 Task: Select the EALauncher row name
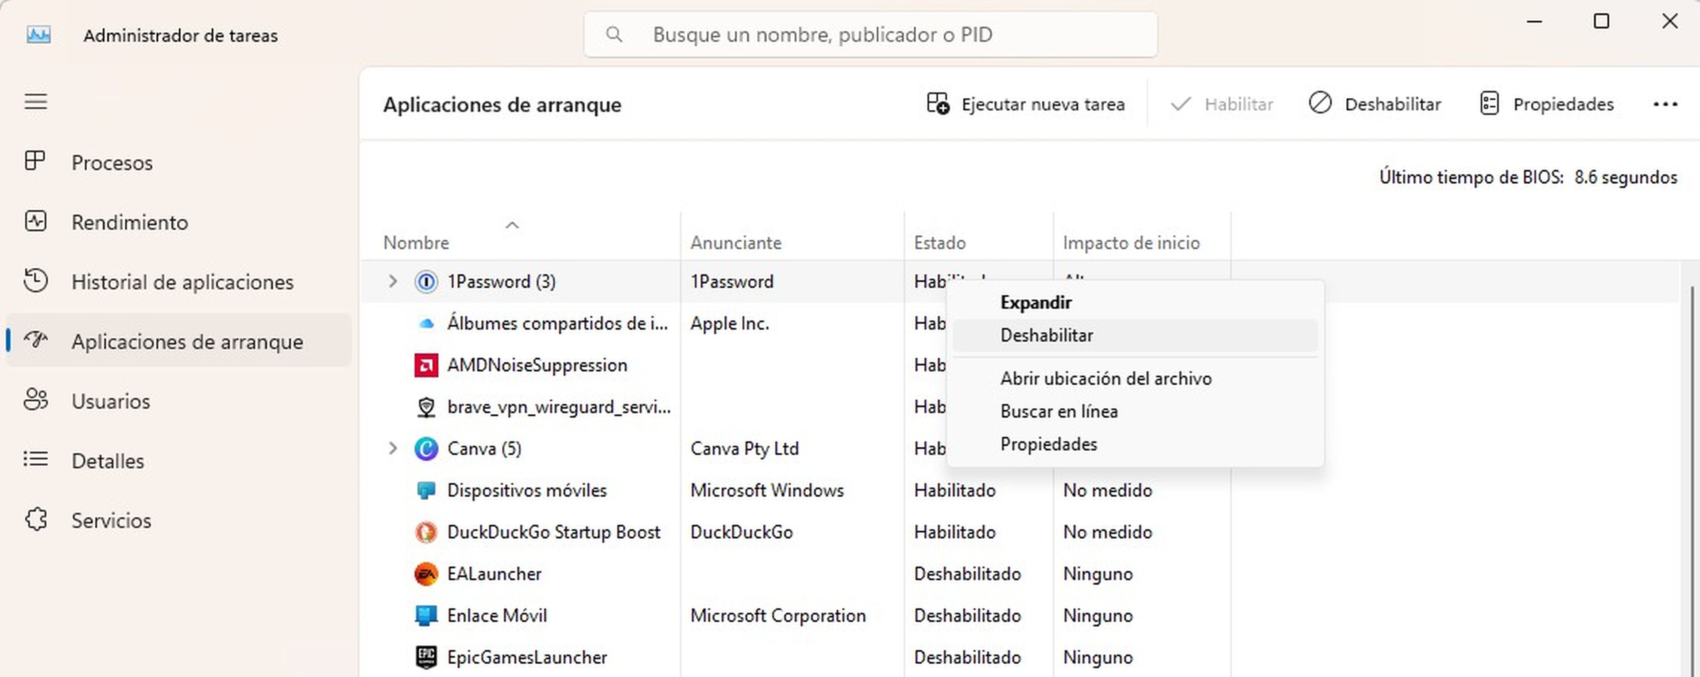[494, 574]
